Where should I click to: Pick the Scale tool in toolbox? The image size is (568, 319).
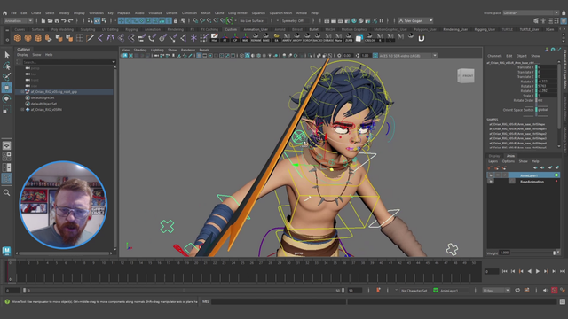pos(6,110)
